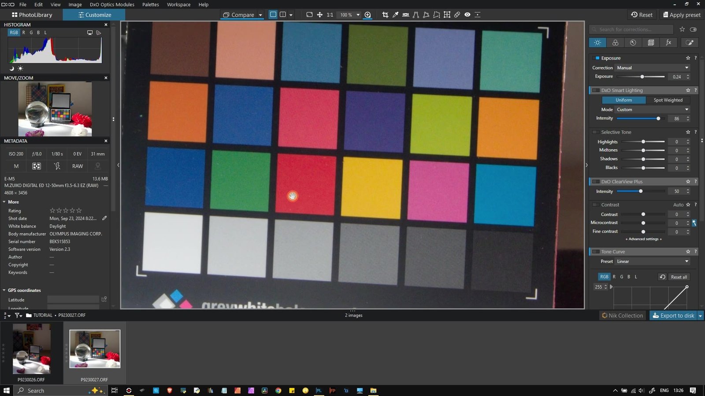The image size is (705, 396).
Task: Open the Local adjustments brush tab
Action: coord(690,42)
